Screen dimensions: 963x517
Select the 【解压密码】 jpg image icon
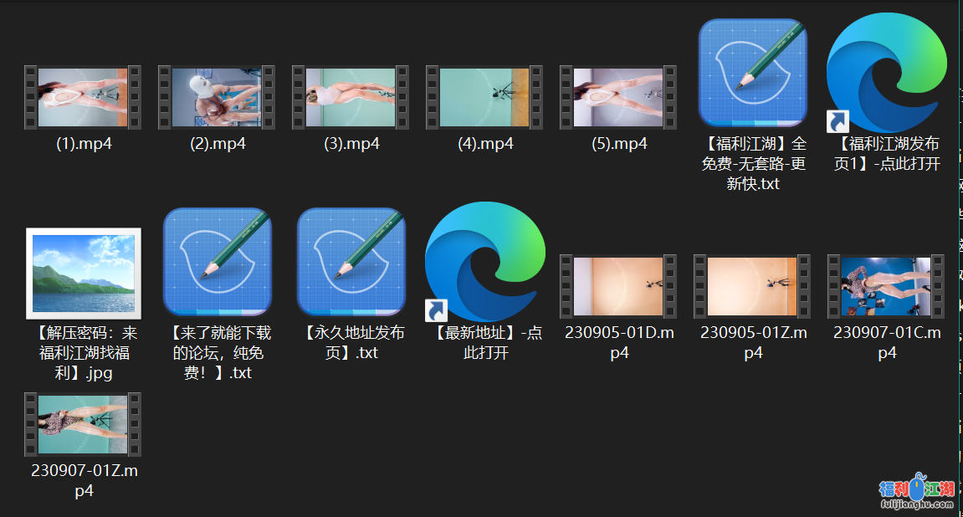[84, 272]
